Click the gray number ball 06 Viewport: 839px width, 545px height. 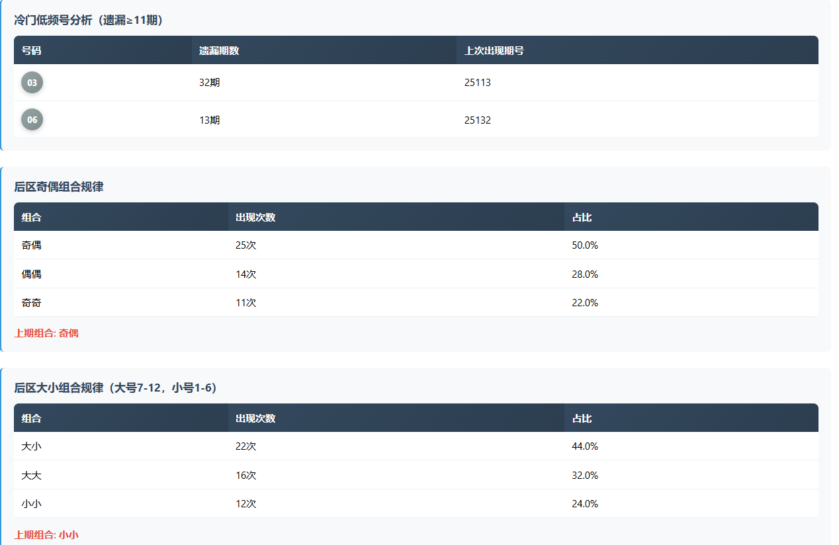(x=32, y=120)
